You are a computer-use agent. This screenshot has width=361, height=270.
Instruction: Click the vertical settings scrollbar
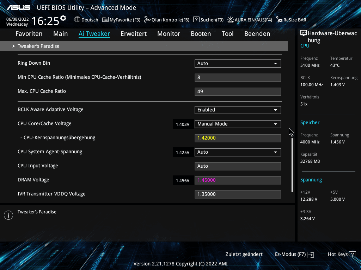point(292,165)
